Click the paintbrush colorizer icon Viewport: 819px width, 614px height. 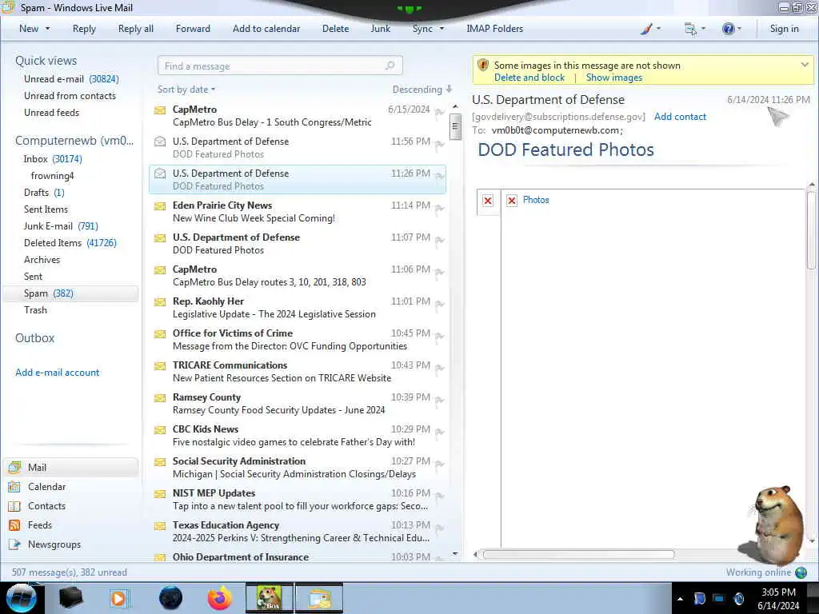pyautogui.click(x=646, y=29)
